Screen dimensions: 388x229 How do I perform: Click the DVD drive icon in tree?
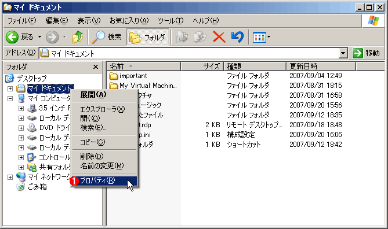click(x=32, y=128)
